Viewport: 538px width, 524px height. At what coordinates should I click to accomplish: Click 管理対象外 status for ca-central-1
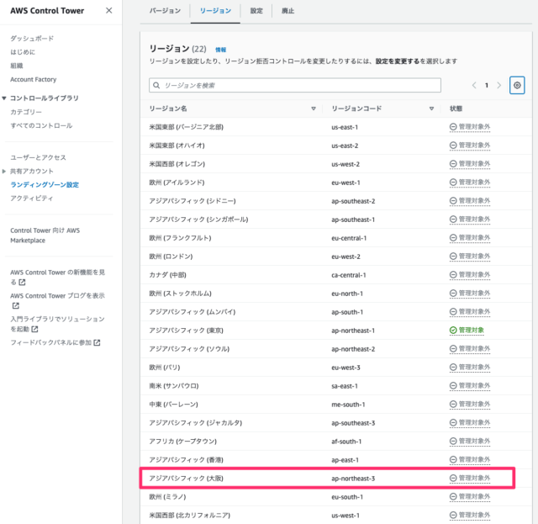470,275
